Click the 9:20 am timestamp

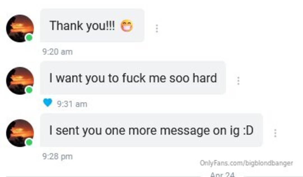58,52
